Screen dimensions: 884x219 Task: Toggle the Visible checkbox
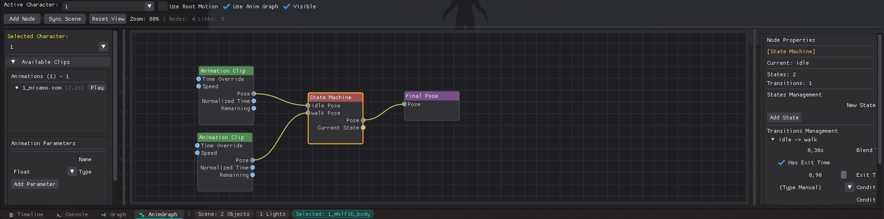coord(287,6)
